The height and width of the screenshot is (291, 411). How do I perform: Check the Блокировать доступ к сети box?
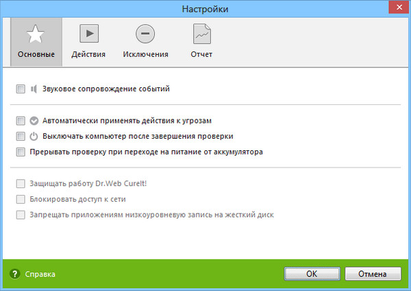coord(21,199)
